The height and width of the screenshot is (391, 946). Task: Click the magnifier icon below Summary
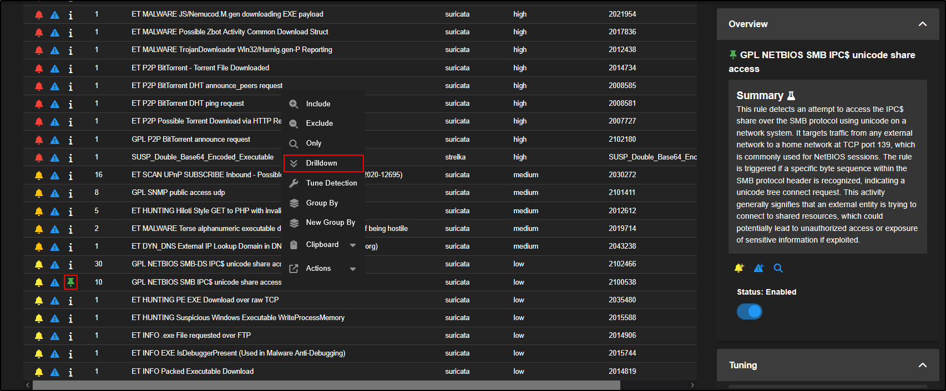[x=778, y=268]
